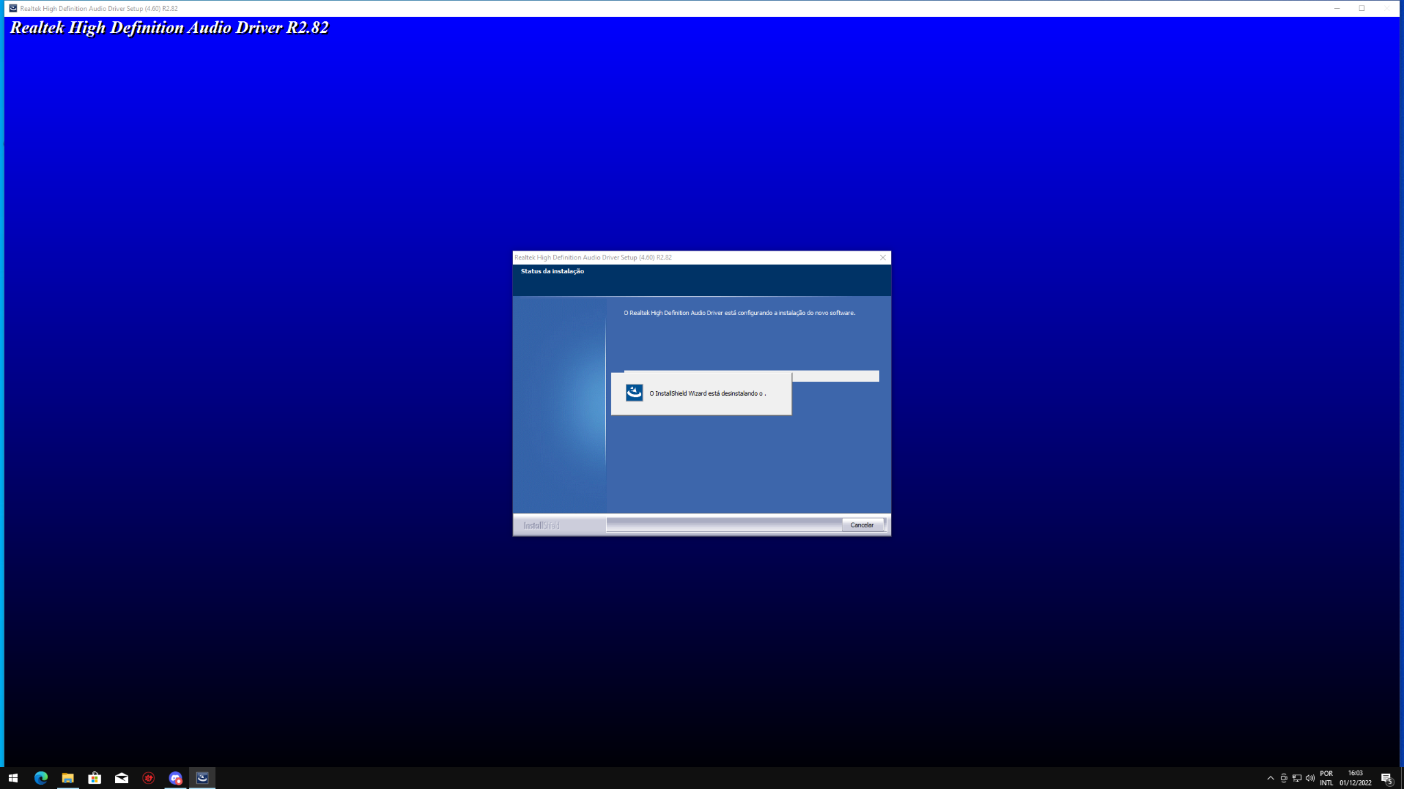1404x789 pixels.
Task: Minimize the Realtek setup main window
Action: (1337, 8)
